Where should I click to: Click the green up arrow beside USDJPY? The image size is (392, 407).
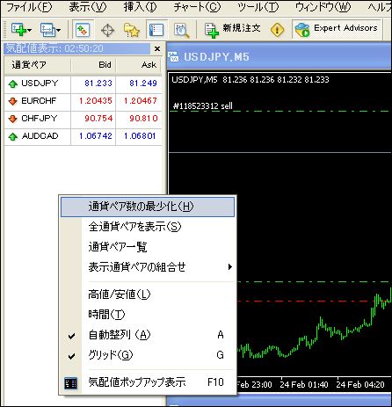coord(12,84)
